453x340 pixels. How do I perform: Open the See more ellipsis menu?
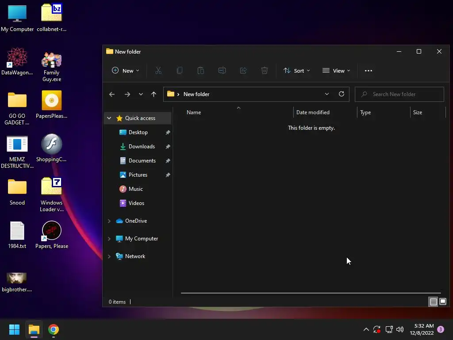(369, 70)
